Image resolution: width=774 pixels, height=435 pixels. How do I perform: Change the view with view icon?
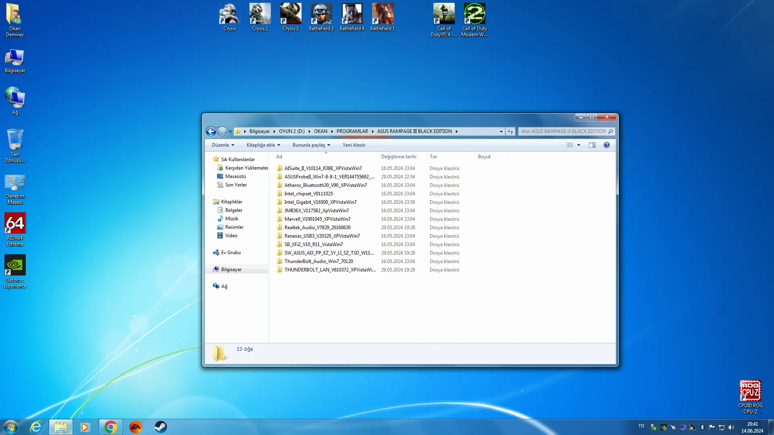pos(570,145)
